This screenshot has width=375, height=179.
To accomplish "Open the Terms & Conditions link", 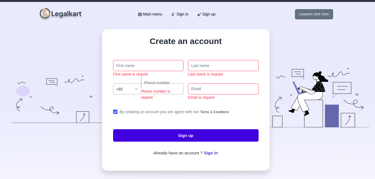I will tap(215, 112).
